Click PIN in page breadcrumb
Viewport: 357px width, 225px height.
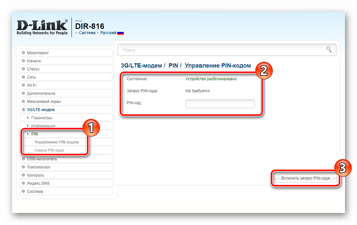point(173,65)
